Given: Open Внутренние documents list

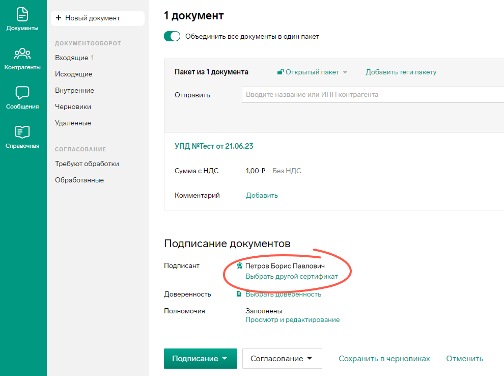Looking at the screenshot, I should 74,90.
